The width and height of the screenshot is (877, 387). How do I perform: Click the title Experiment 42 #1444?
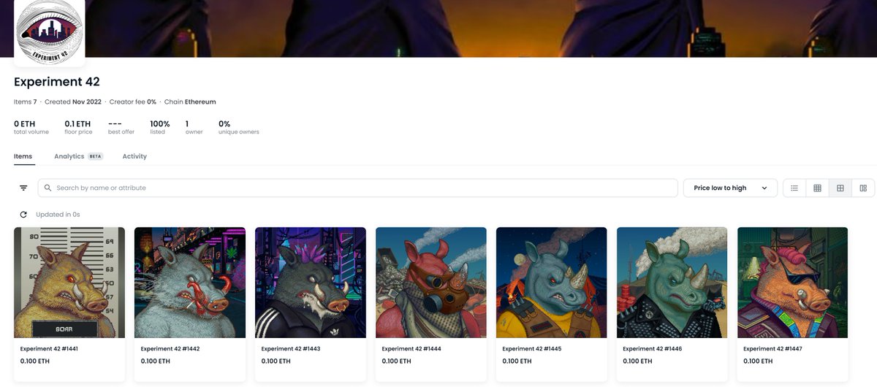411,349
